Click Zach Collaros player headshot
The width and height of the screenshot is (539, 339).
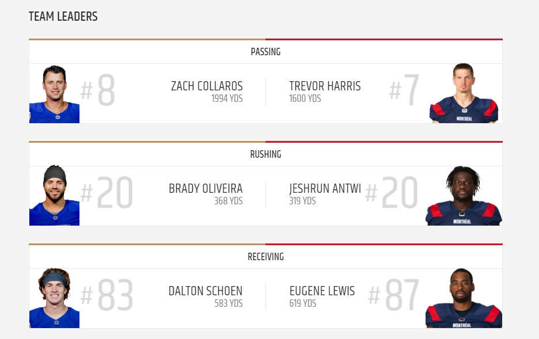click(x=54, y=94)
